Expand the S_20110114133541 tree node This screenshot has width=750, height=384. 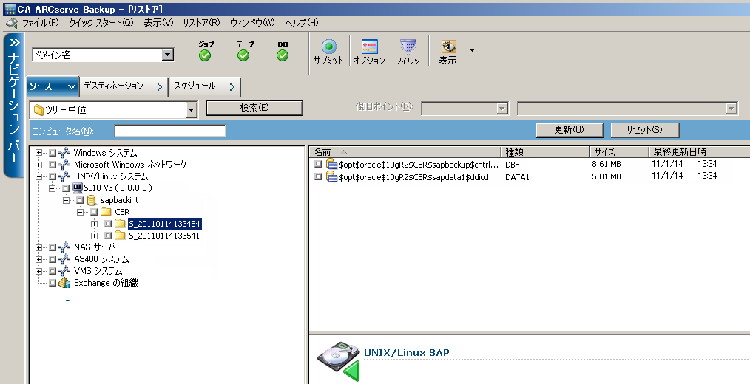point(94,236)
